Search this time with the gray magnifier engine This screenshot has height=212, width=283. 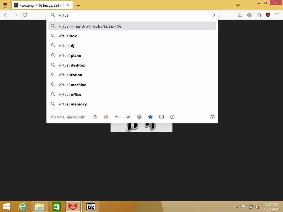(139, 117)
